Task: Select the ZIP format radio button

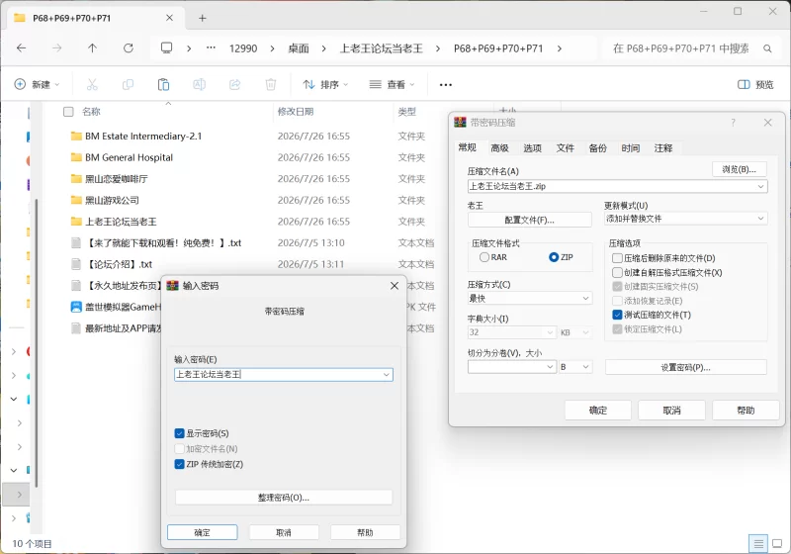Action: [554, 257]
